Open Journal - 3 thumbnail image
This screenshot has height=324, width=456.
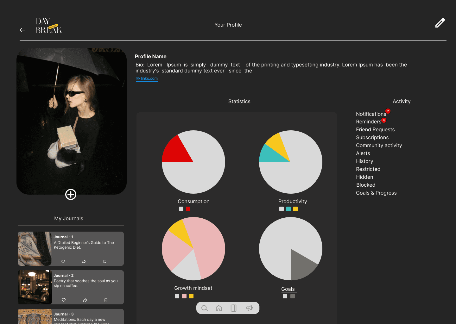35,316
